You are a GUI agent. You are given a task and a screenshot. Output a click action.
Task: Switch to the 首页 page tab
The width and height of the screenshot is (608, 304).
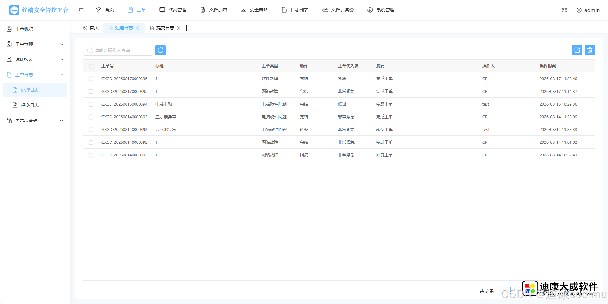pos(91,28)
